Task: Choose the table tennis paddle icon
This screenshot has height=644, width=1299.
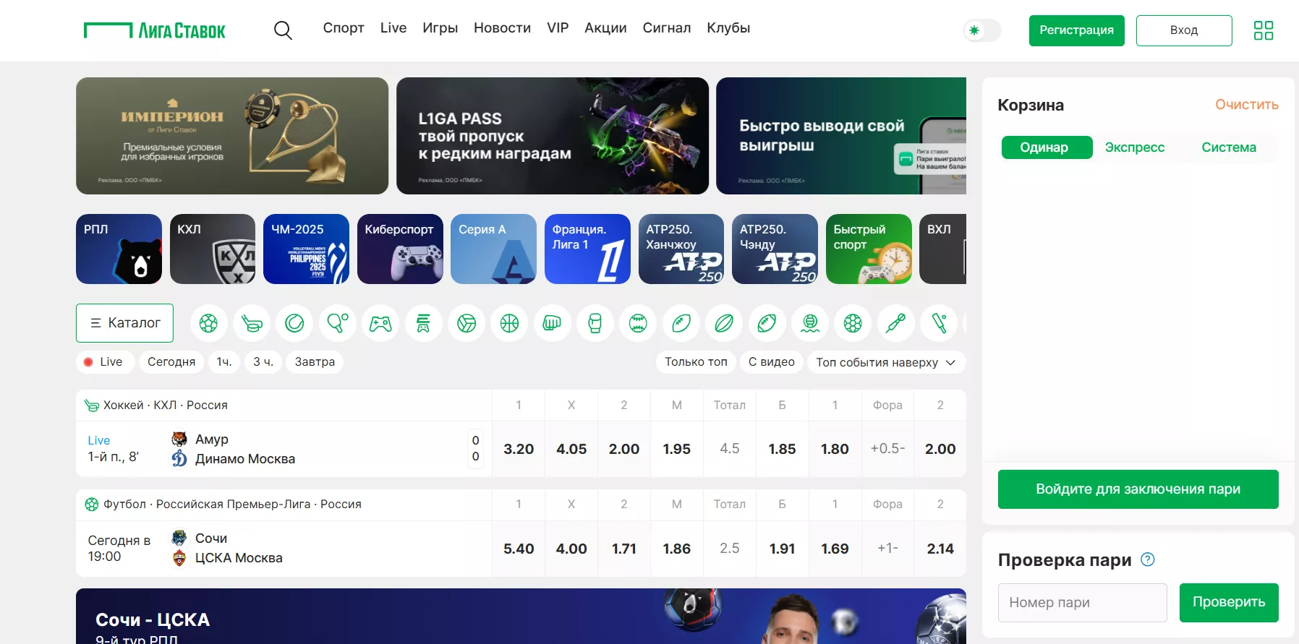Action: (338, 323)
